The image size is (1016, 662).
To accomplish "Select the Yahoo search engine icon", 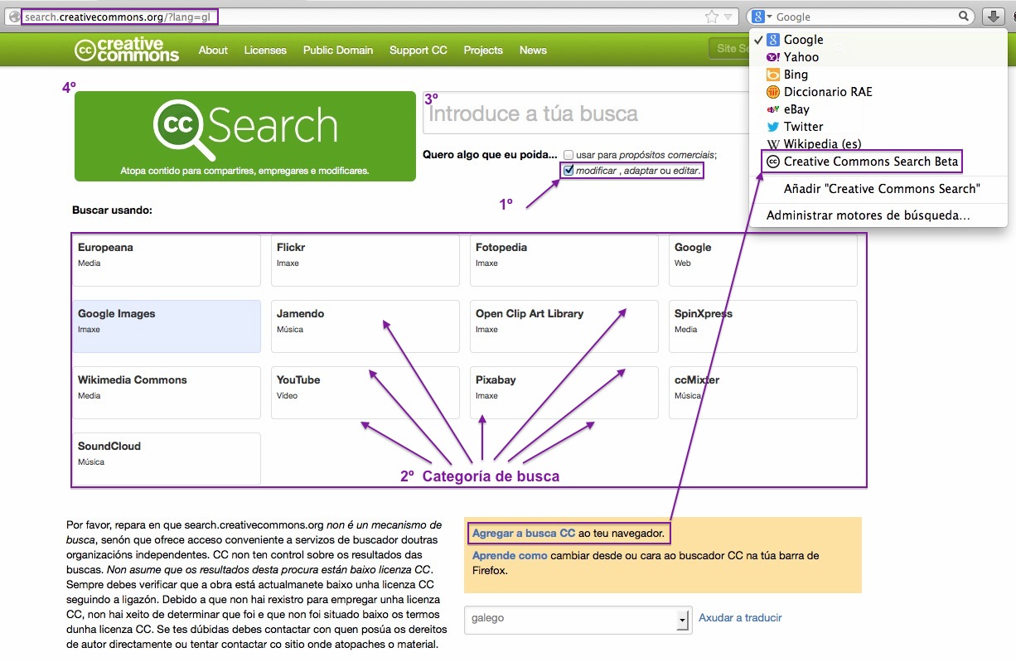I will 774,56.
